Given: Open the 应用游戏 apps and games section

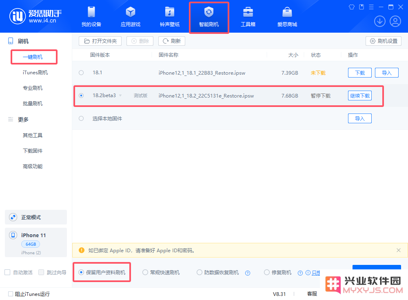Looking at the screenshot, I should (x=131, y=17).
